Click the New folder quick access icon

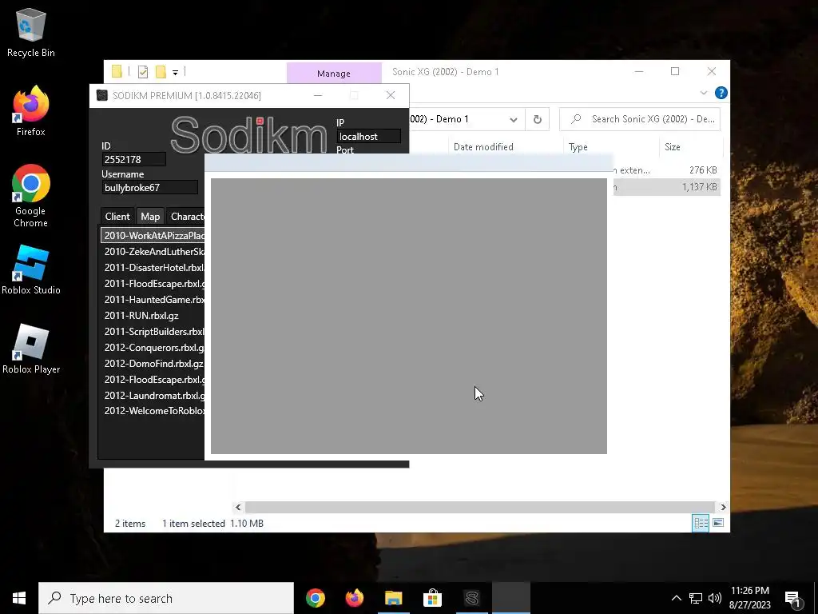161,72
